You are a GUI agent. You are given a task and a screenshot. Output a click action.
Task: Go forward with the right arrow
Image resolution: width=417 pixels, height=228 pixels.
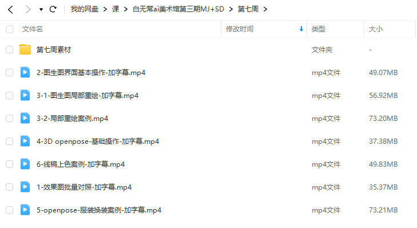click(28, 10)
